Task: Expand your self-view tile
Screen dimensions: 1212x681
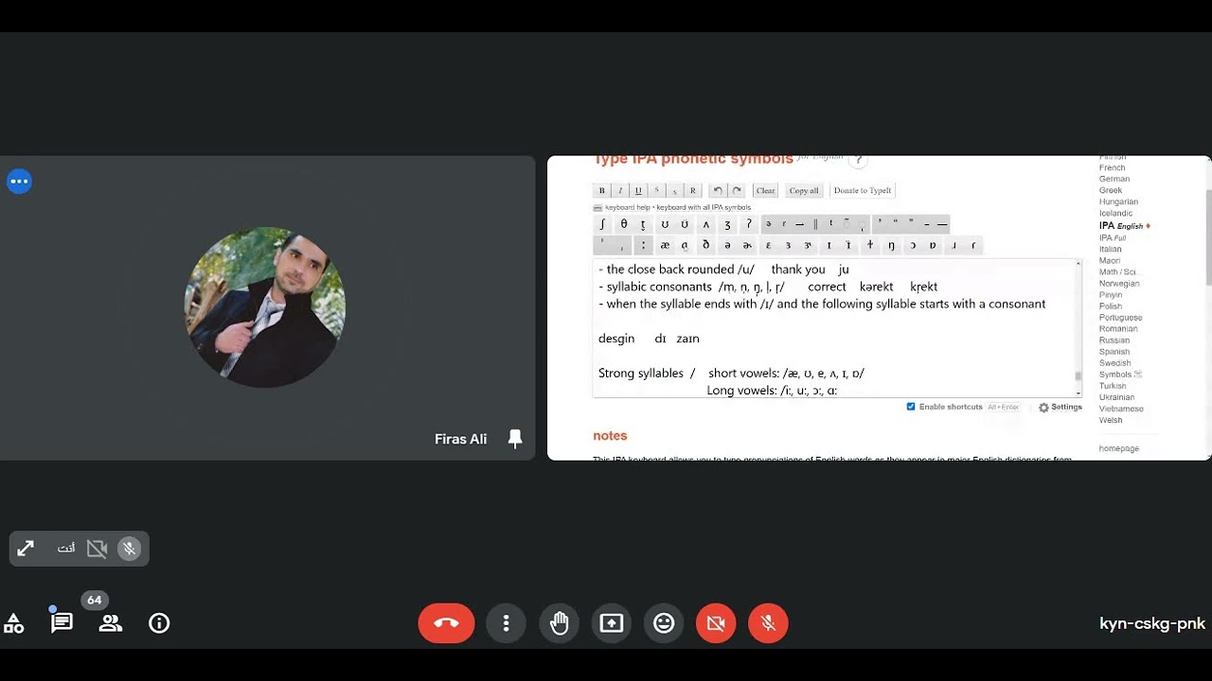Action: coord(26,549)
